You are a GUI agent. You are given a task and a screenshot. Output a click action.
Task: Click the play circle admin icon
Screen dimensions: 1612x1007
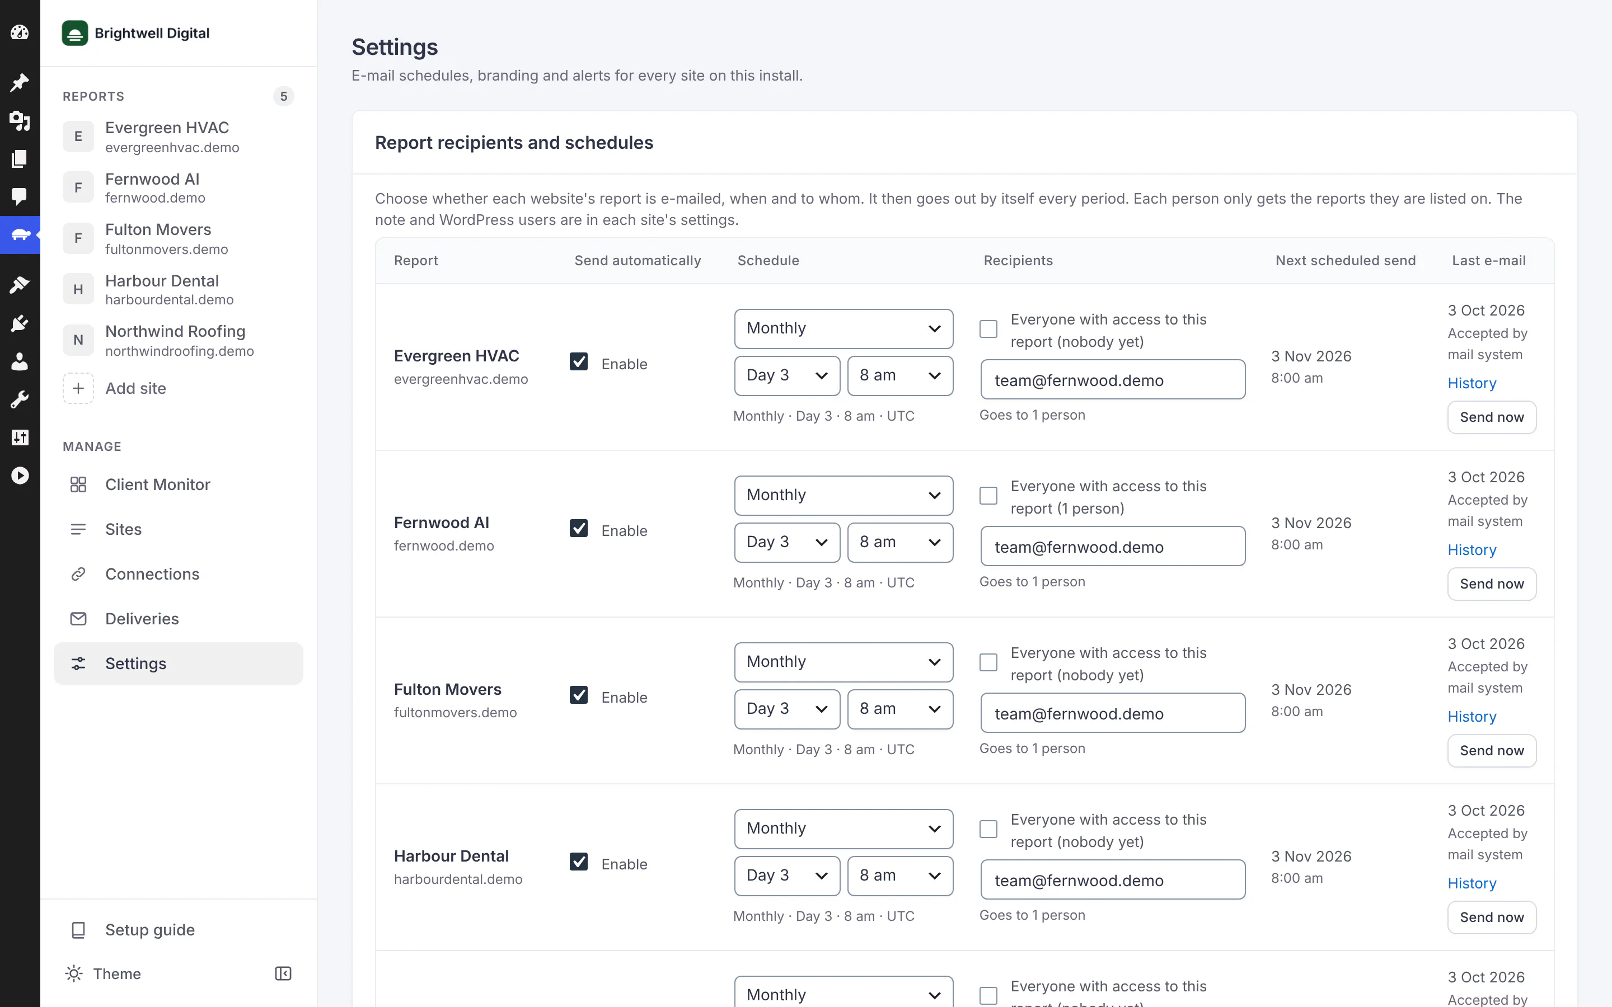(20, 475)
